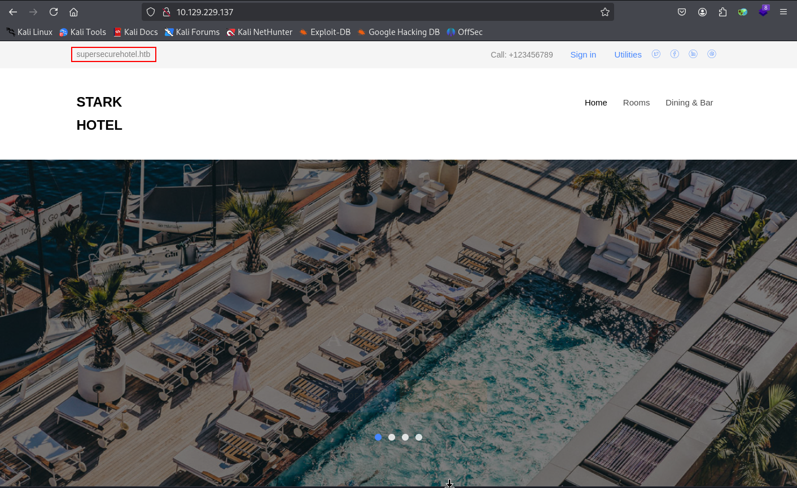Bookmark this page with the star icon

[605, 12]
